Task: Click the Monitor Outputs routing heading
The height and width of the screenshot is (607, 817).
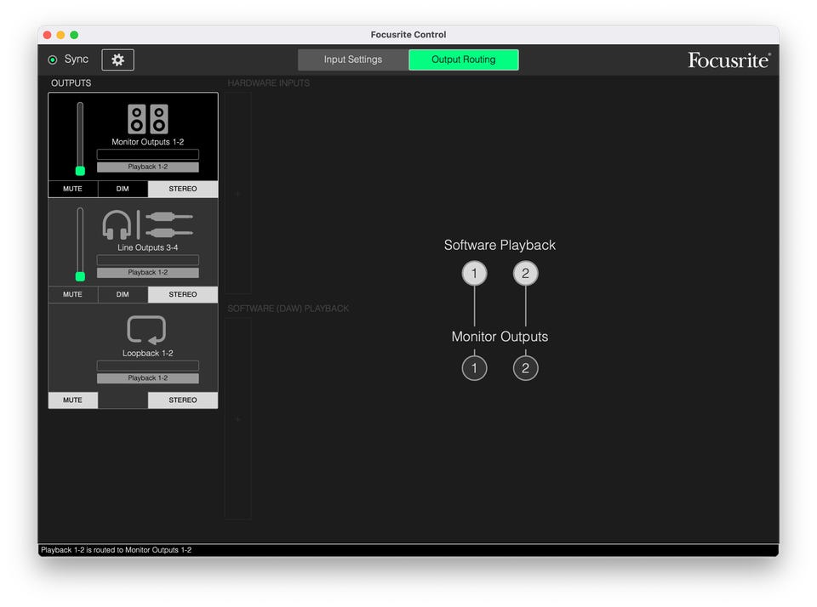Action: tap(500, 337)
